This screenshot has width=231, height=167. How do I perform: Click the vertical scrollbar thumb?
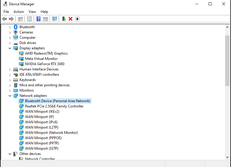[227, 61]
